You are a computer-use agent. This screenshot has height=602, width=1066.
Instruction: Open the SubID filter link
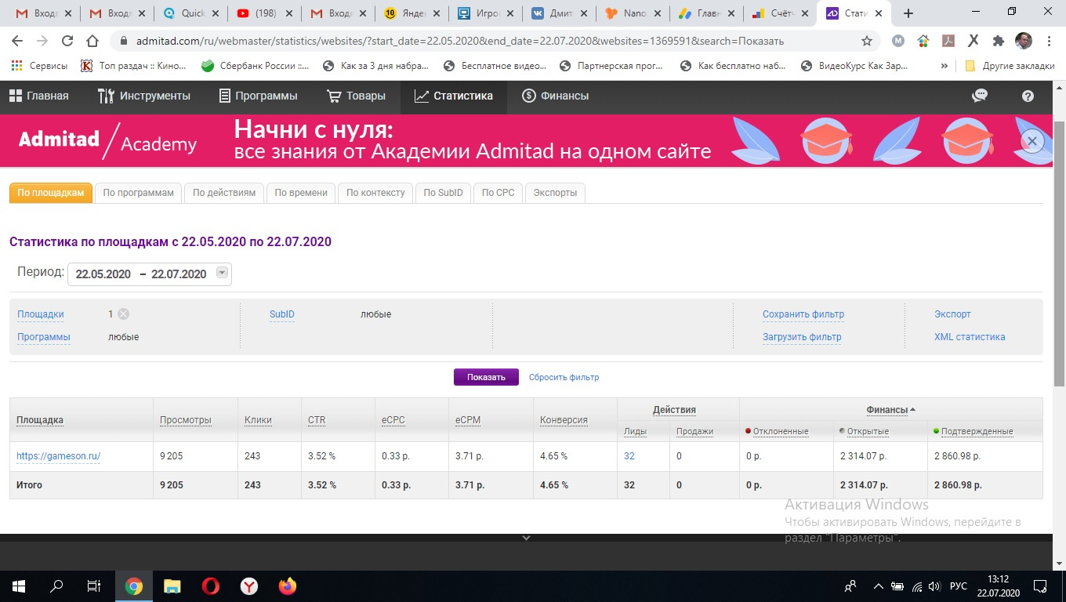click(x=282, y=314)
